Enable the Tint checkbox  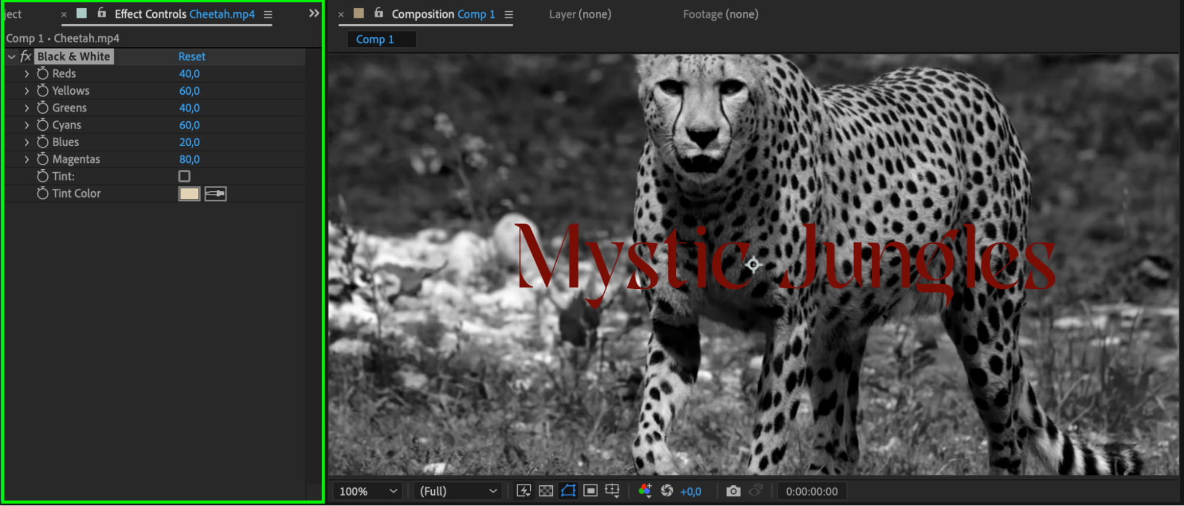[x=185, y=176]
